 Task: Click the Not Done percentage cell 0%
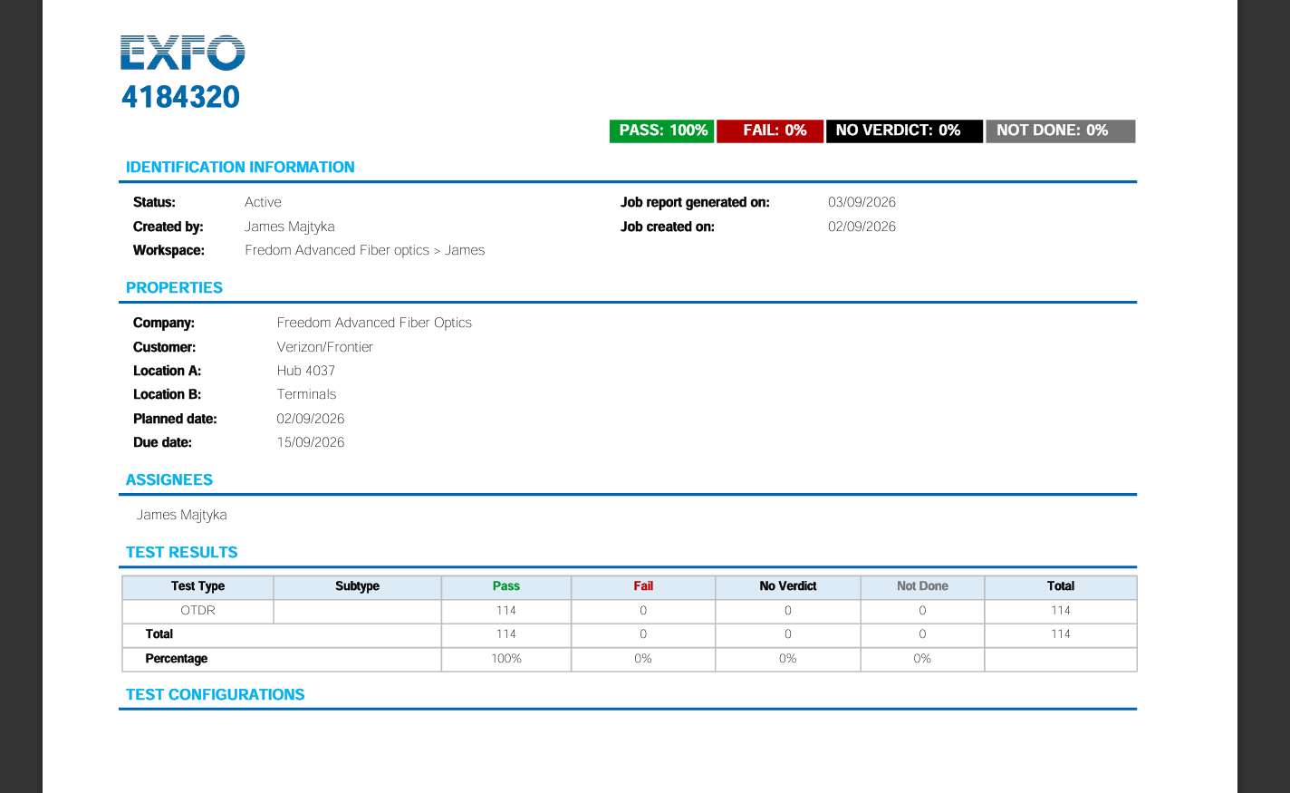(x=922, y=659)
